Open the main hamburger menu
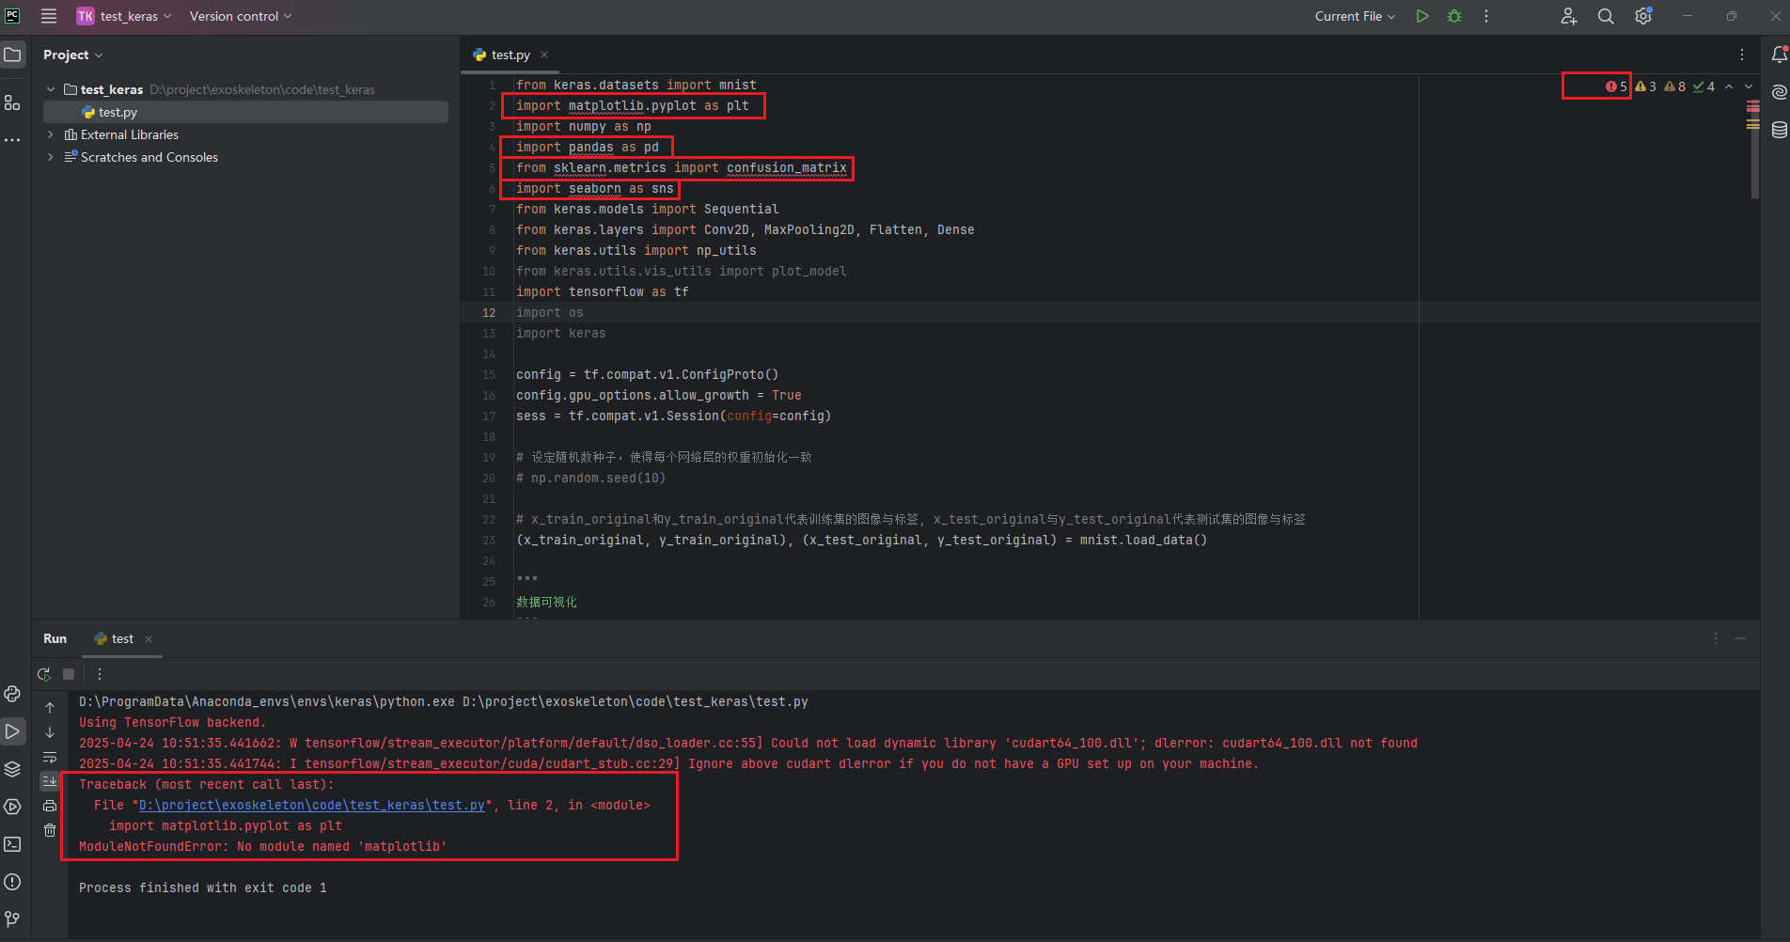Viewport: 1790px width, 942px height. click(x=49, y=16)
